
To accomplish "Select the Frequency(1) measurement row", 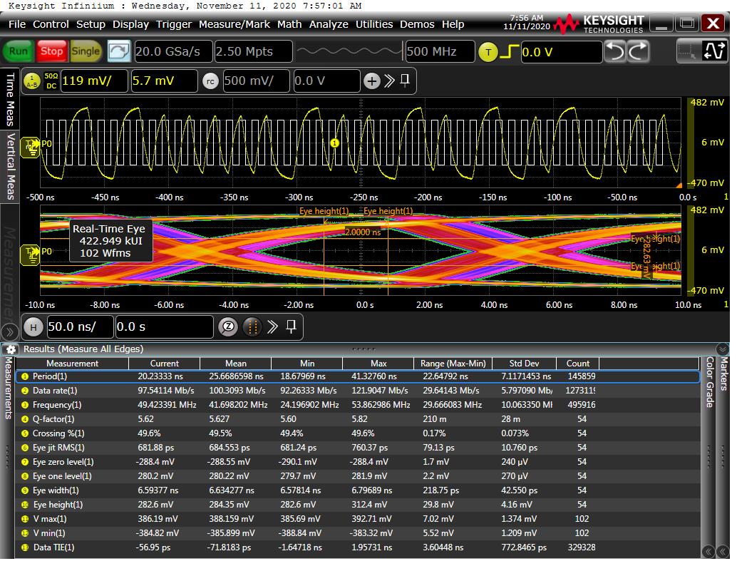I will [x=358, y=405].
